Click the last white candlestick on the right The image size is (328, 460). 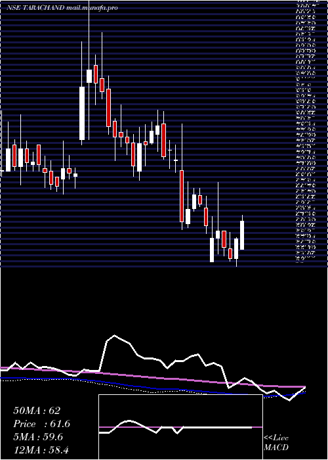242,235
